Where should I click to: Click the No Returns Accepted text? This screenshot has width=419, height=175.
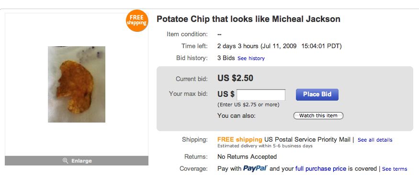247,157
